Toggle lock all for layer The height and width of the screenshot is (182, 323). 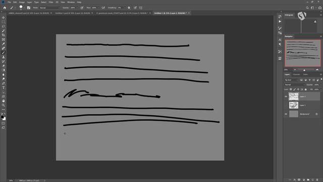(306, 89)
